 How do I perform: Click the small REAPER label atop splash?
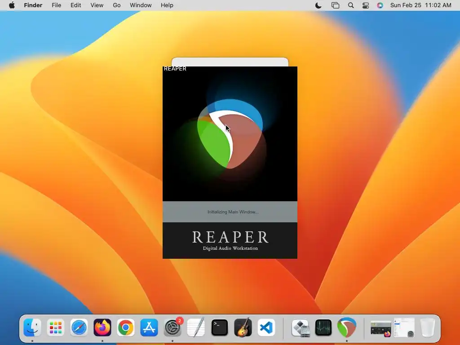pos(175,69)
